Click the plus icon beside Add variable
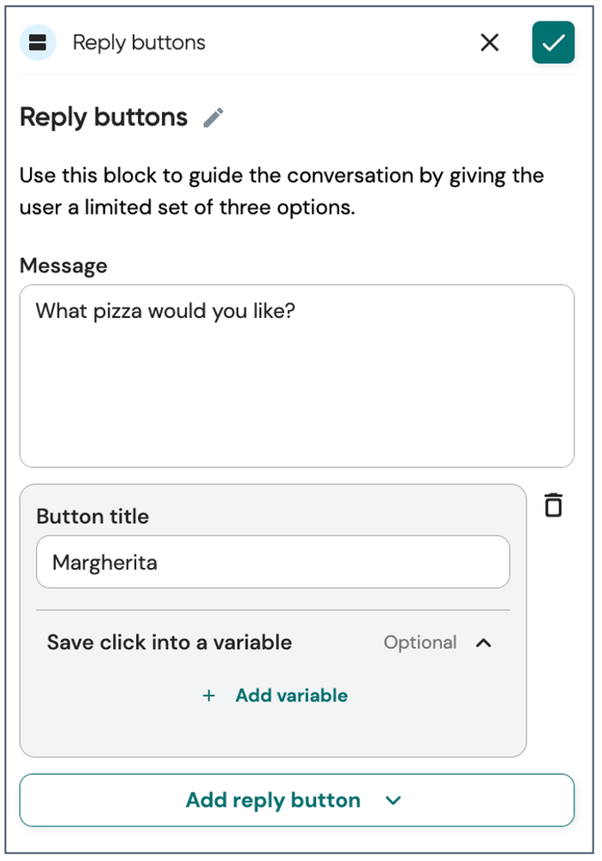Viewport: 602px width, 861px height. pyautogui.click(x=208, y=696)
